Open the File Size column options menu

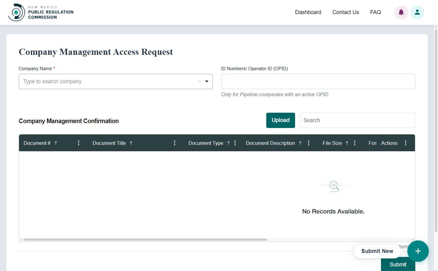[x=355, y=143]
